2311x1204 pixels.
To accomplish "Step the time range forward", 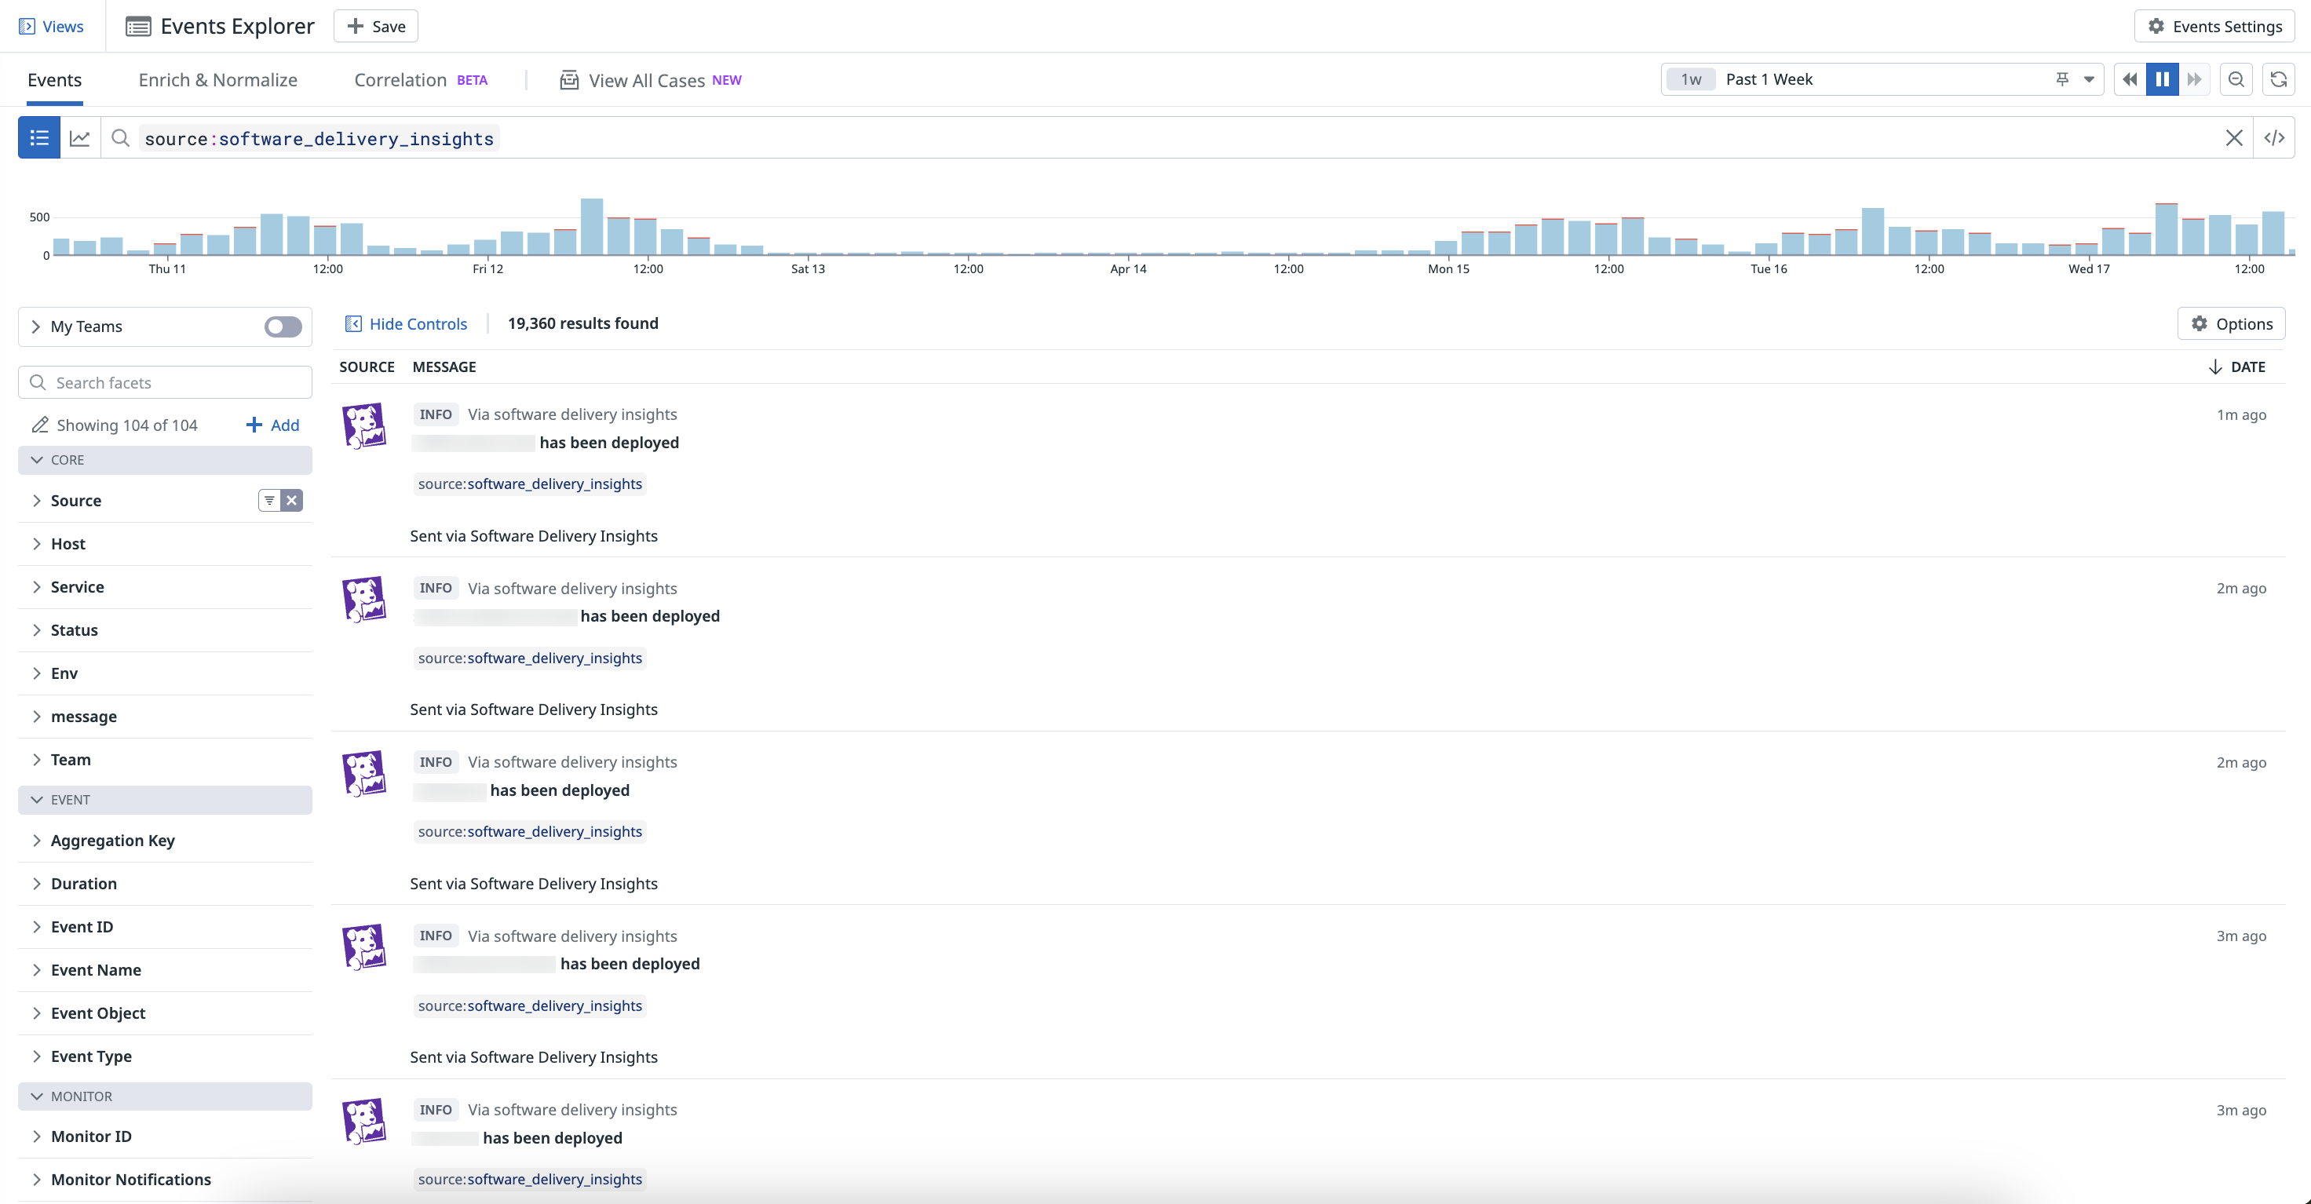I will click(x=2194, y=79).
